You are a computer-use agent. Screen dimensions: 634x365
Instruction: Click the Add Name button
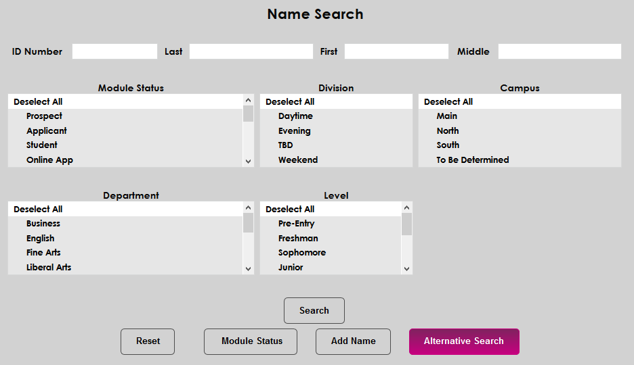tap(353, 341)
